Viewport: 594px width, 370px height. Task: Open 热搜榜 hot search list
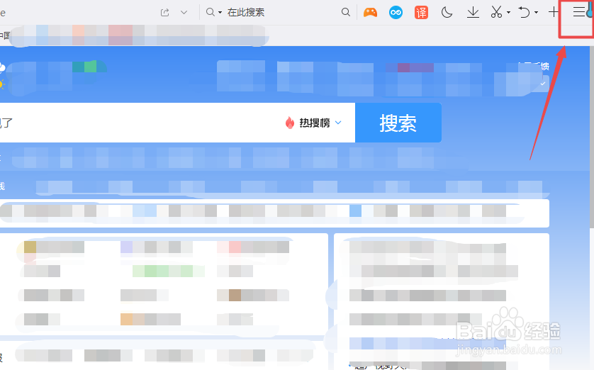315,123
